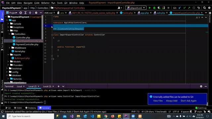Image resolution: width=212 pixels, height=119 pixels.
Task: Expand the Providers folder
Action: [x=8, y=65]
